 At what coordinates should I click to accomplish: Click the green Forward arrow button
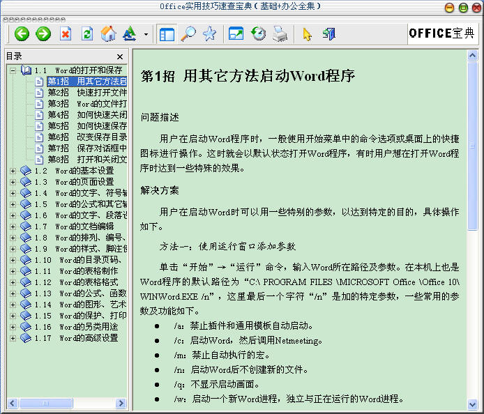pos(43,33)
